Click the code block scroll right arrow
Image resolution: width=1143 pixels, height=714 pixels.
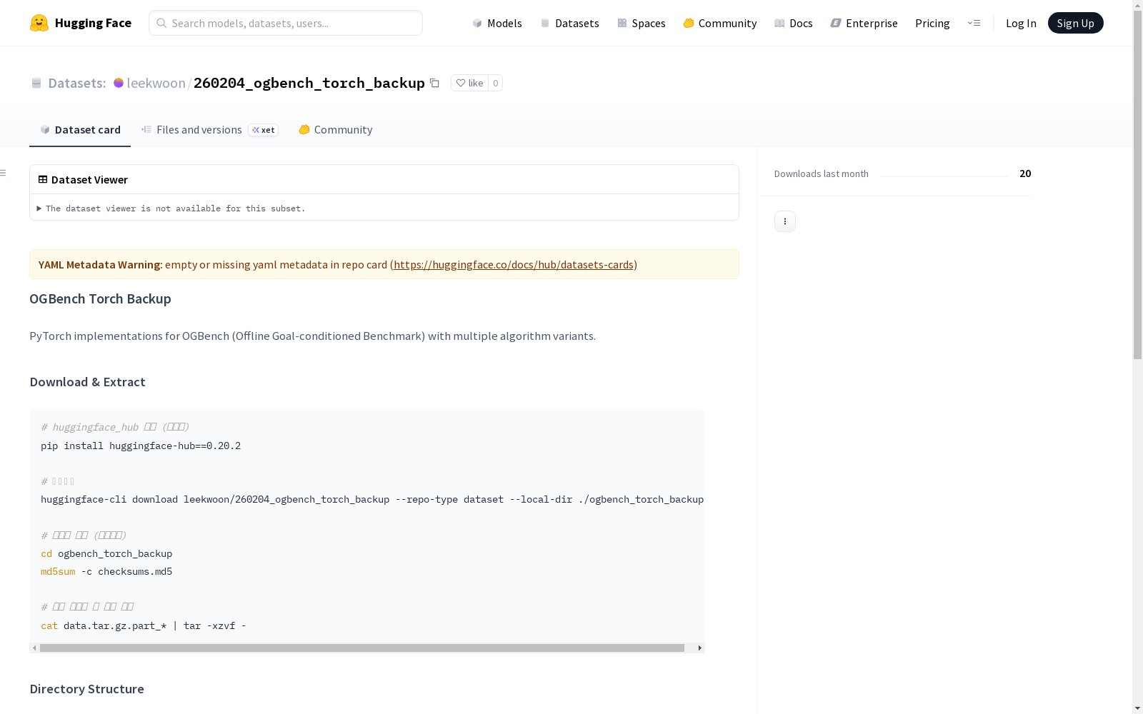699,648
